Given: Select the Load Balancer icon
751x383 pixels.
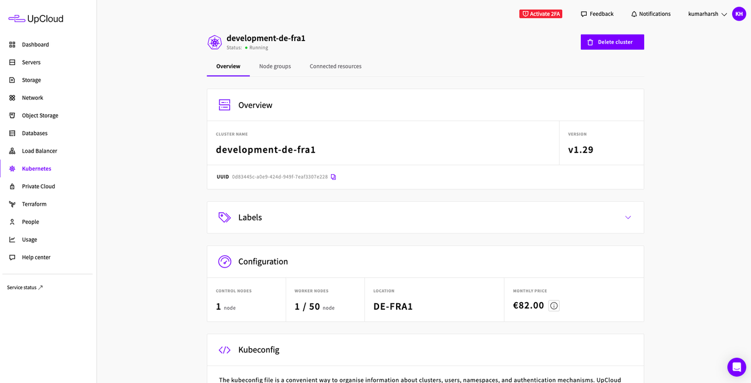Looking at the screenshot, I should (12, 151).
